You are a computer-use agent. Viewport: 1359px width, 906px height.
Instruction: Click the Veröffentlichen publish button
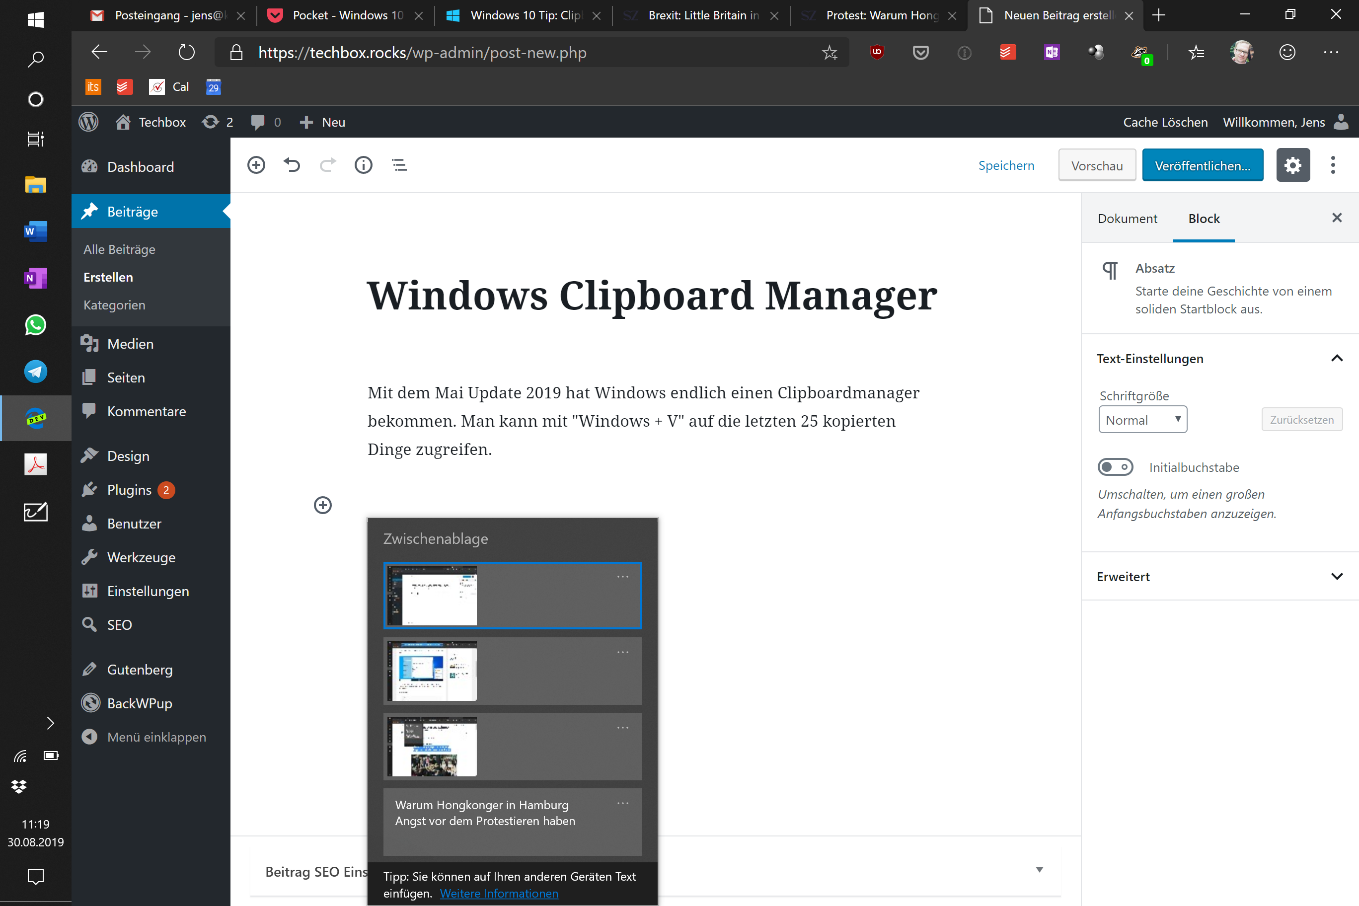pyautogui.click(x=1203, y=165)
